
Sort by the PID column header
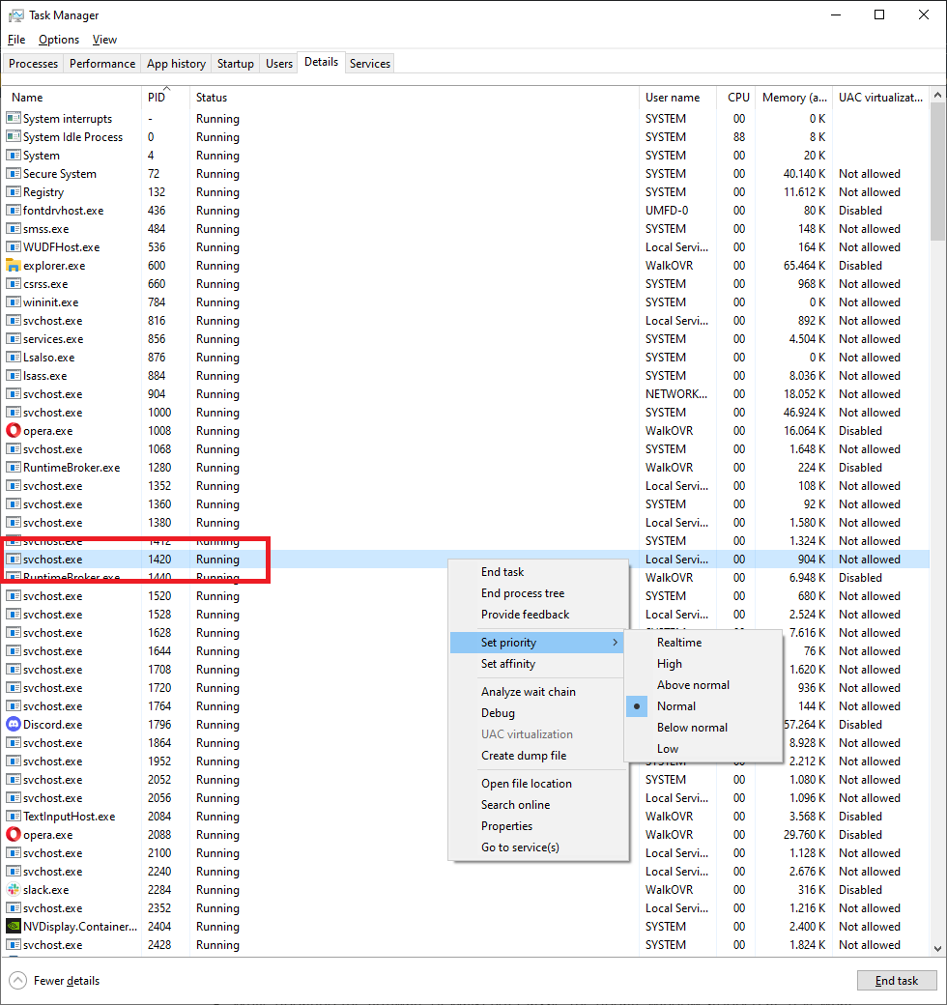click(x=157, y=98)
